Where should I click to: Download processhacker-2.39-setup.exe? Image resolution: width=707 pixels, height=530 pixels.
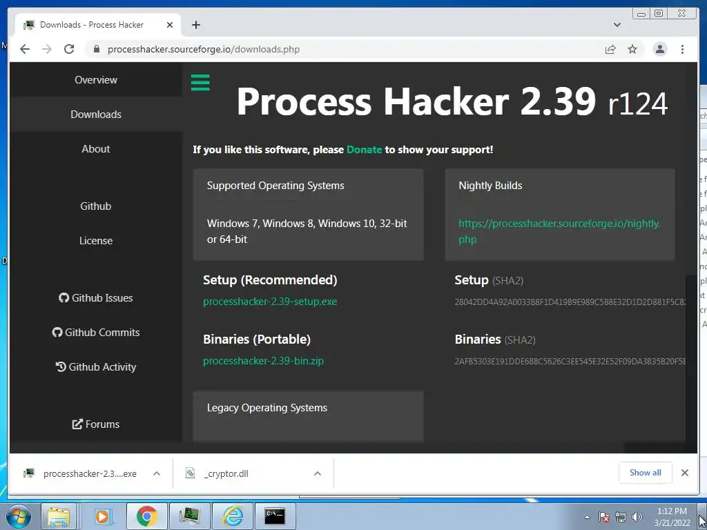pos(270,302)
